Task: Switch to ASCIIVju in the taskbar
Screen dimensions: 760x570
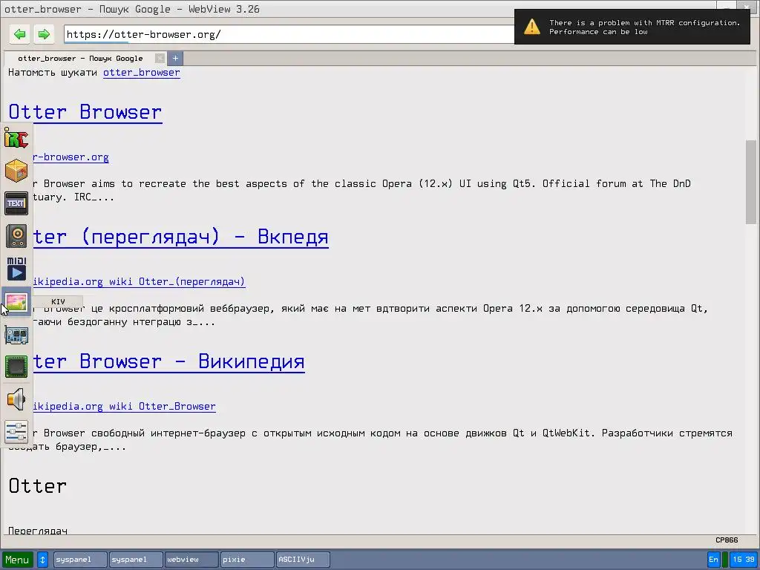Action: point(303,560)
